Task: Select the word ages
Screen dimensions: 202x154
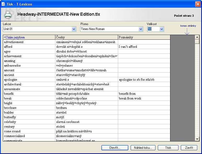Action: tap(7, 51)
